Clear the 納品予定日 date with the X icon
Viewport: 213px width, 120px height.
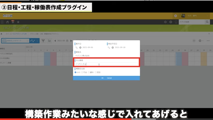[113, 48]
